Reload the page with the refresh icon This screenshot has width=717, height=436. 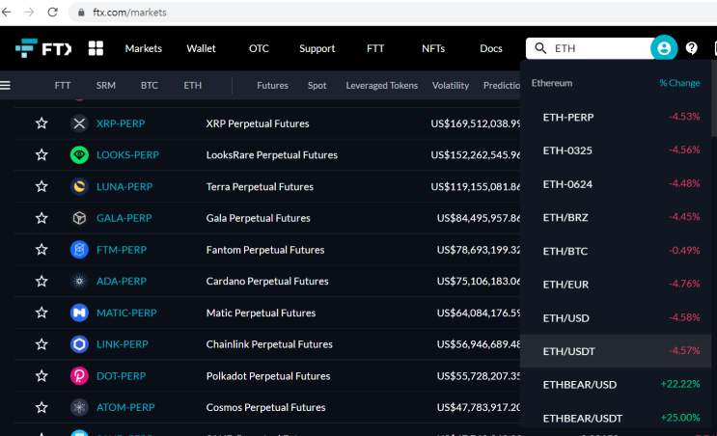(52, 13)
